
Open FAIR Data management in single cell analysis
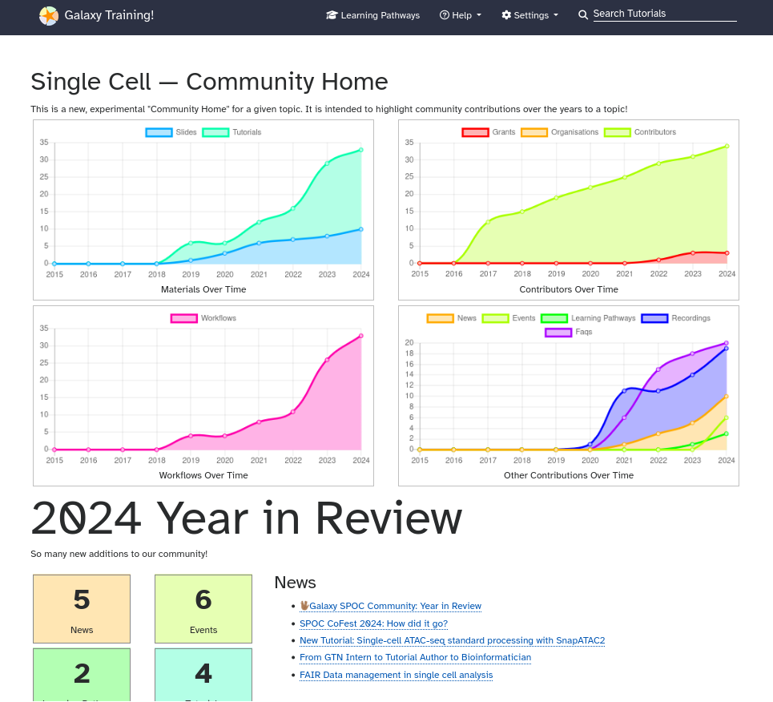click(x=396, y=675)
